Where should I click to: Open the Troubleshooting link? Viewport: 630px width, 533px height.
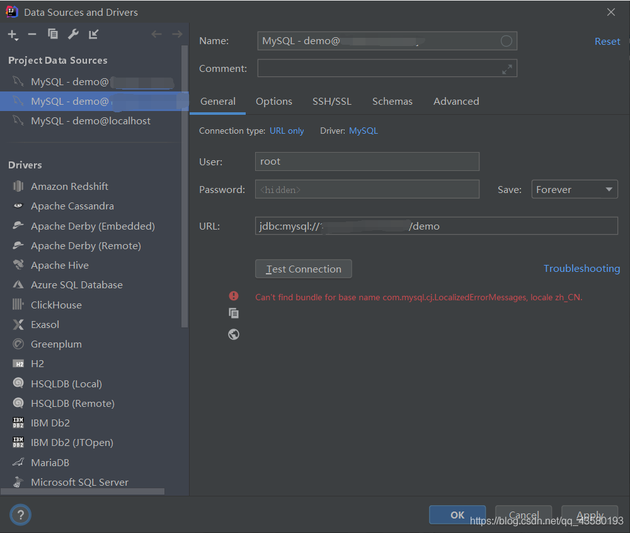(581, 268)
